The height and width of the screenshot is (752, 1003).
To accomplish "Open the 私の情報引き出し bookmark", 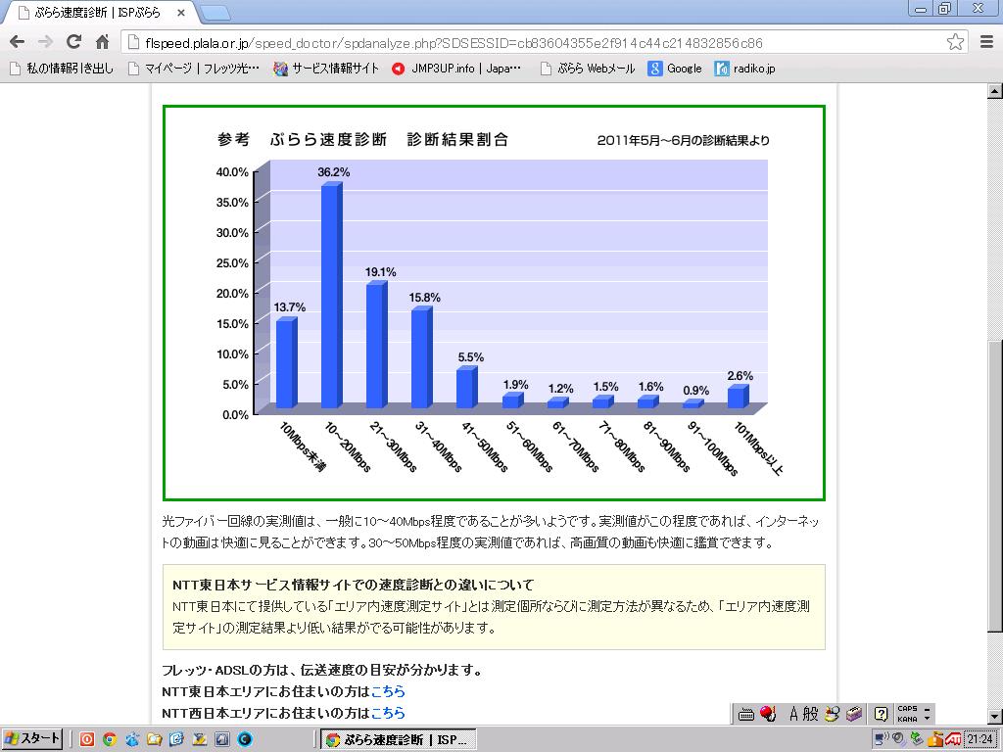I will coord(62,69).
